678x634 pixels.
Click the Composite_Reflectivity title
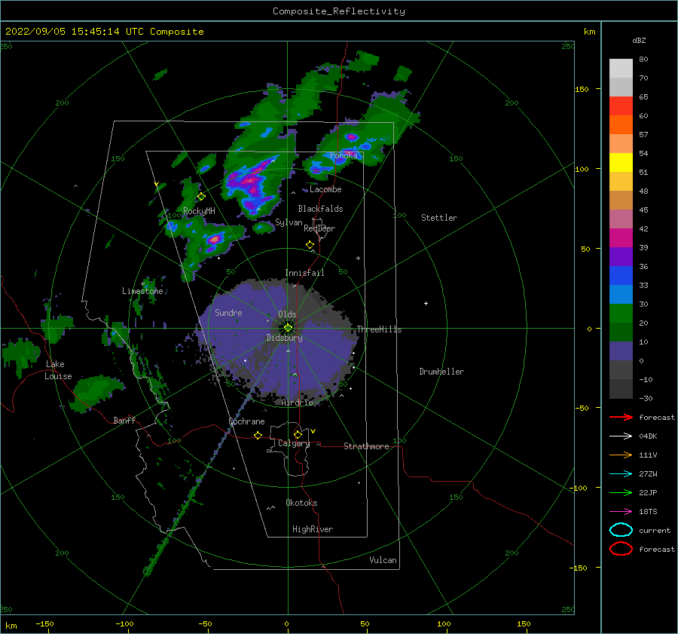click(x=339, y=11)
